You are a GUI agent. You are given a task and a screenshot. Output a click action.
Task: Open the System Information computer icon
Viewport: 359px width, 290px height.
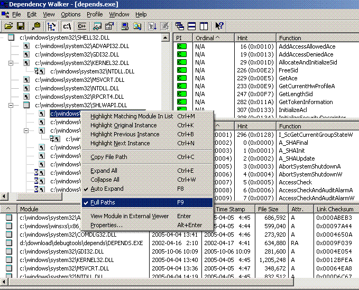125,26
